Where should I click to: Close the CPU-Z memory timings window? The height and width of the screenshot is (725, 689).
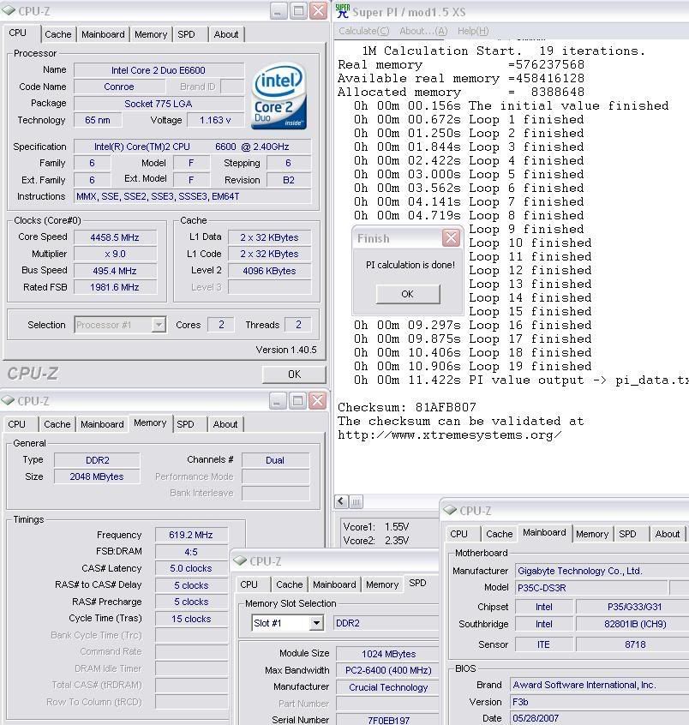pyautogui.click(x=317, y=401)
